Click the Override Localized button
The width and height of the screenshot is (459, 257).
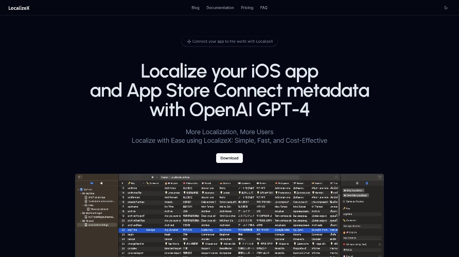pos(356,195)
